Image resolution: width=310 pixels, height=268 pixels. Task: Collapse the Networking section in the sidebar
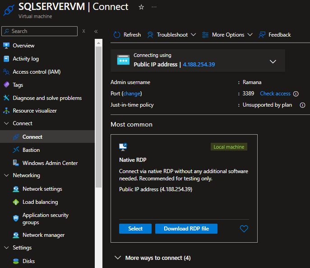tap(6, 175)
